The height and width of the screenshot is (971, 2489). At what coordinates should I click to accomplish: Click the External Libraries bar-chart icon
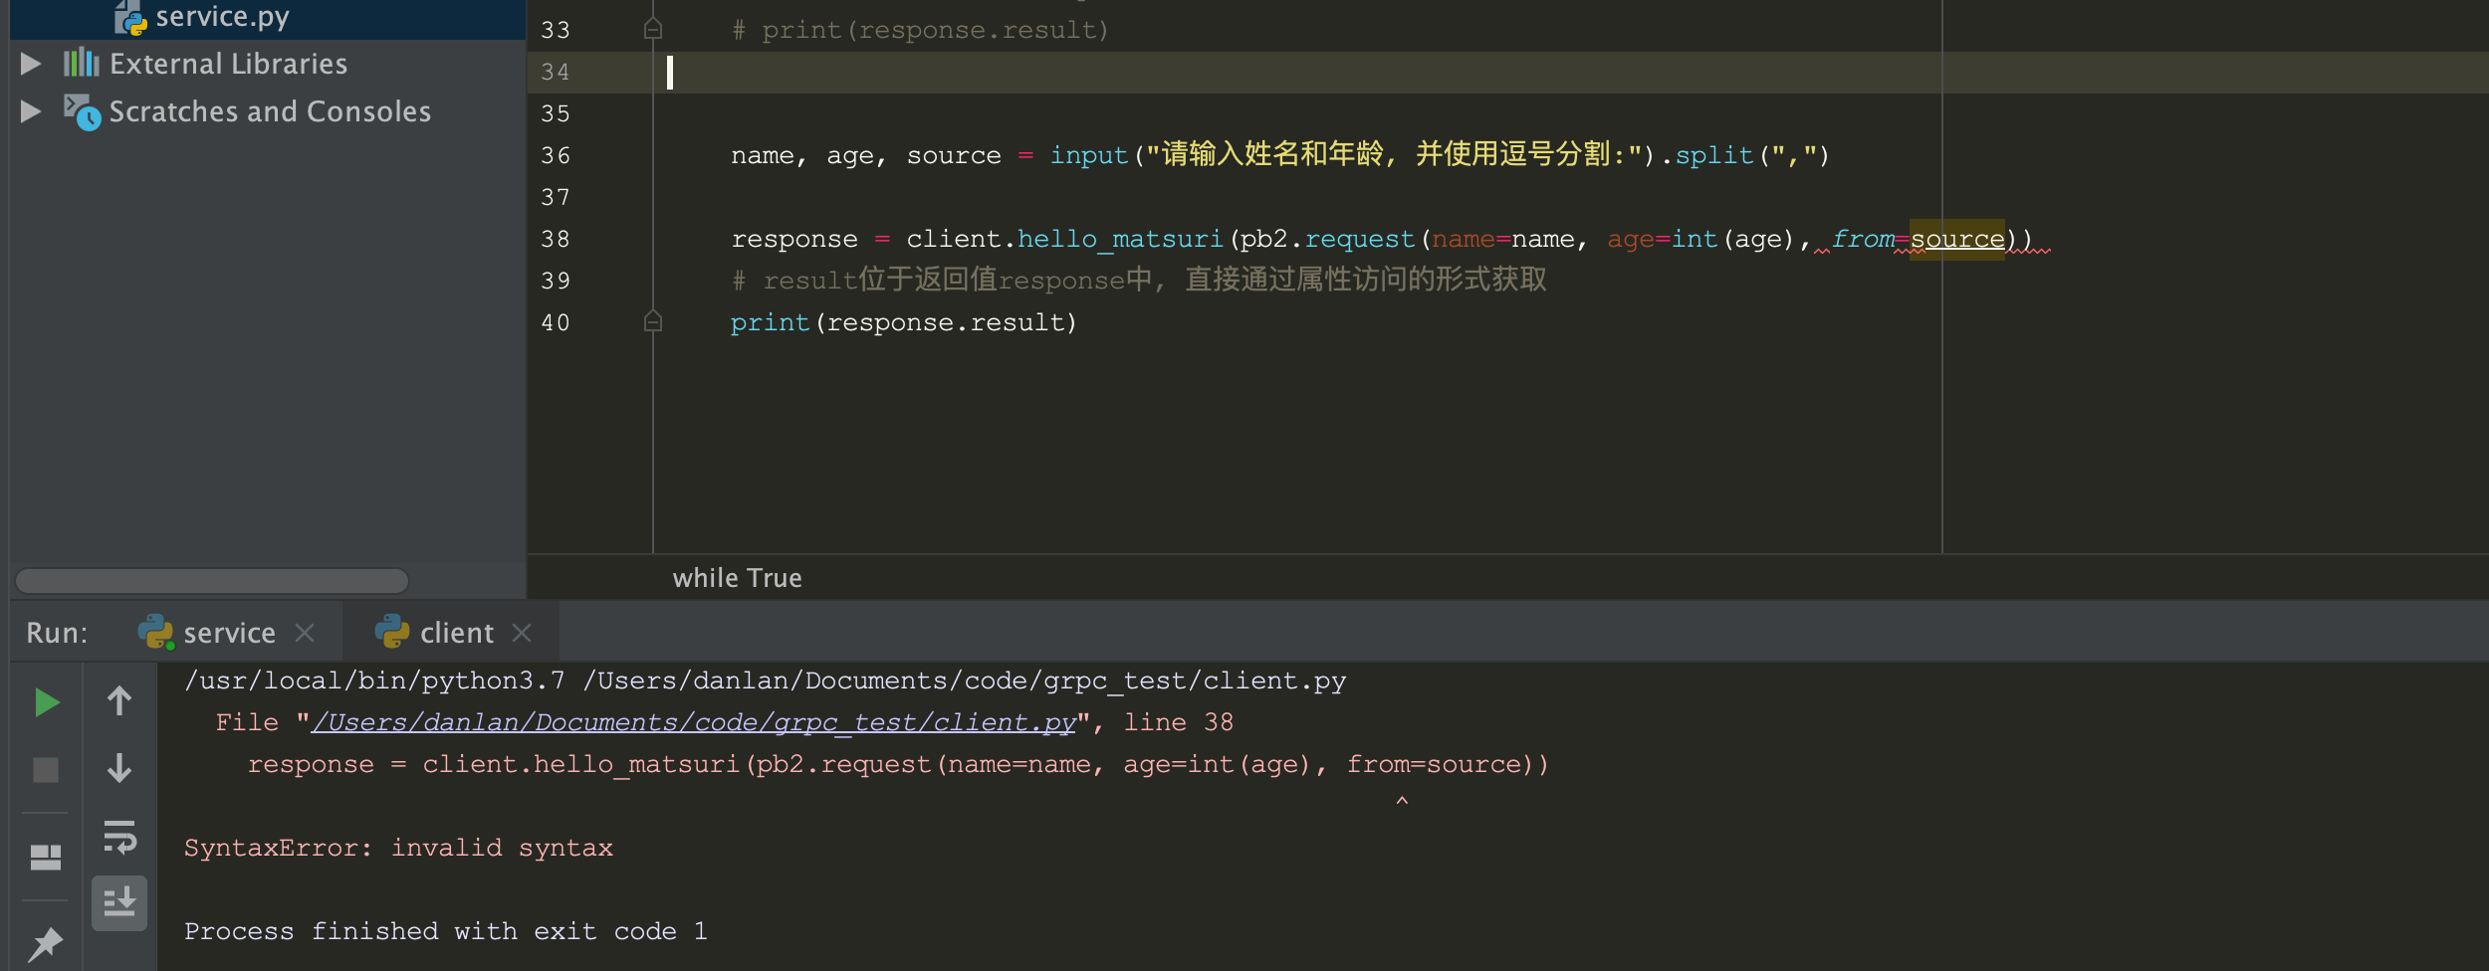coord(82,64)
